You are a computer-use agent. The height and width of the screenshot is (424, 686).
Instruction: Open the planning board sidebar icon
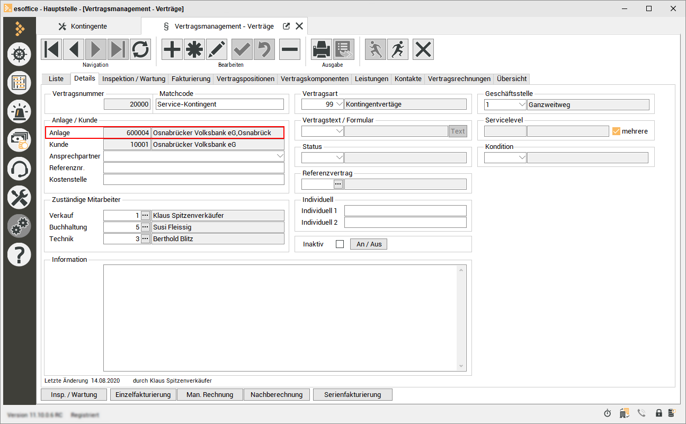click(x=19, y=82)
